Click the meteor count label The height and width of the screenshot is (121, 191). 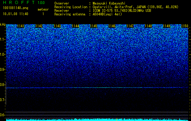coord(43,9)
